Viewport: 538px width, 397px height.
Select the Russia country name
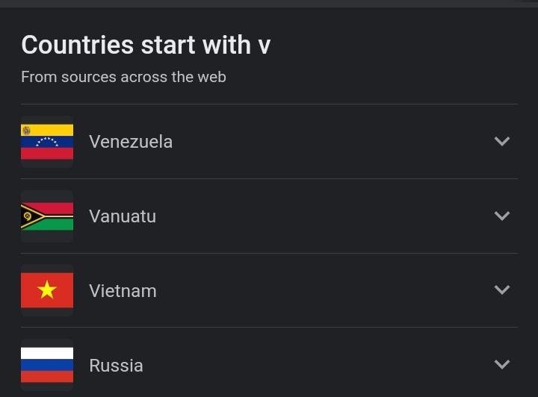click(116, 366)
